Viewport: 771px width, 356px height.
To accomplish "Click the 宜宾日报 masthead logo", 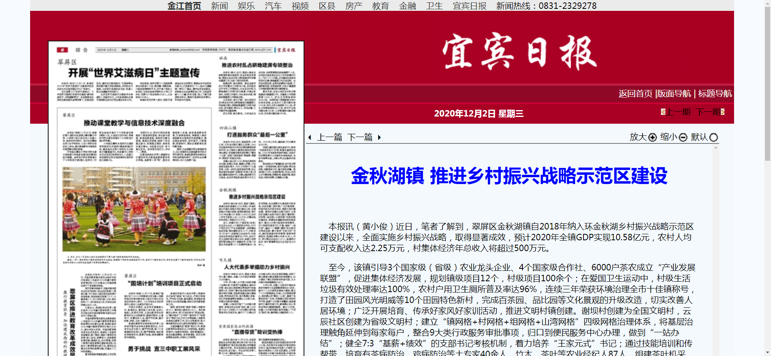I will tap(519, 52).
